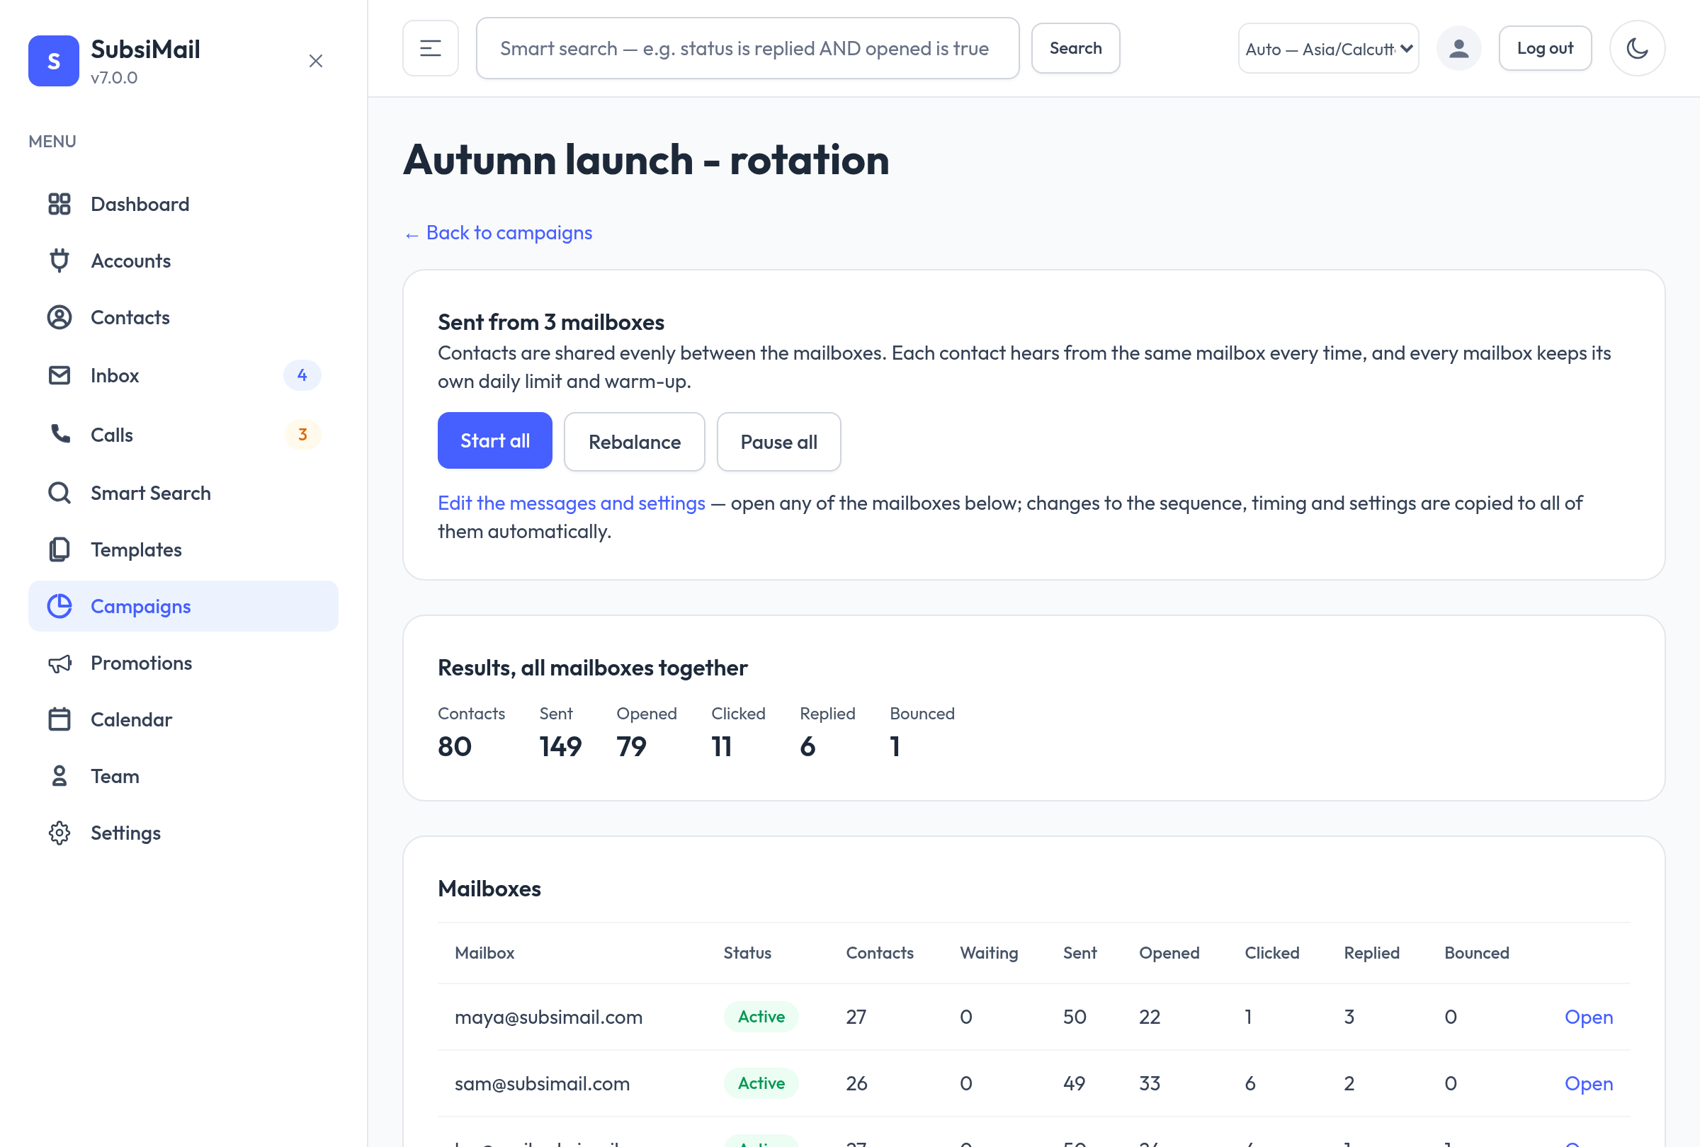1700x1147 pixels.
Task: Click the Team person icon
Action: [x=59, y=777]
